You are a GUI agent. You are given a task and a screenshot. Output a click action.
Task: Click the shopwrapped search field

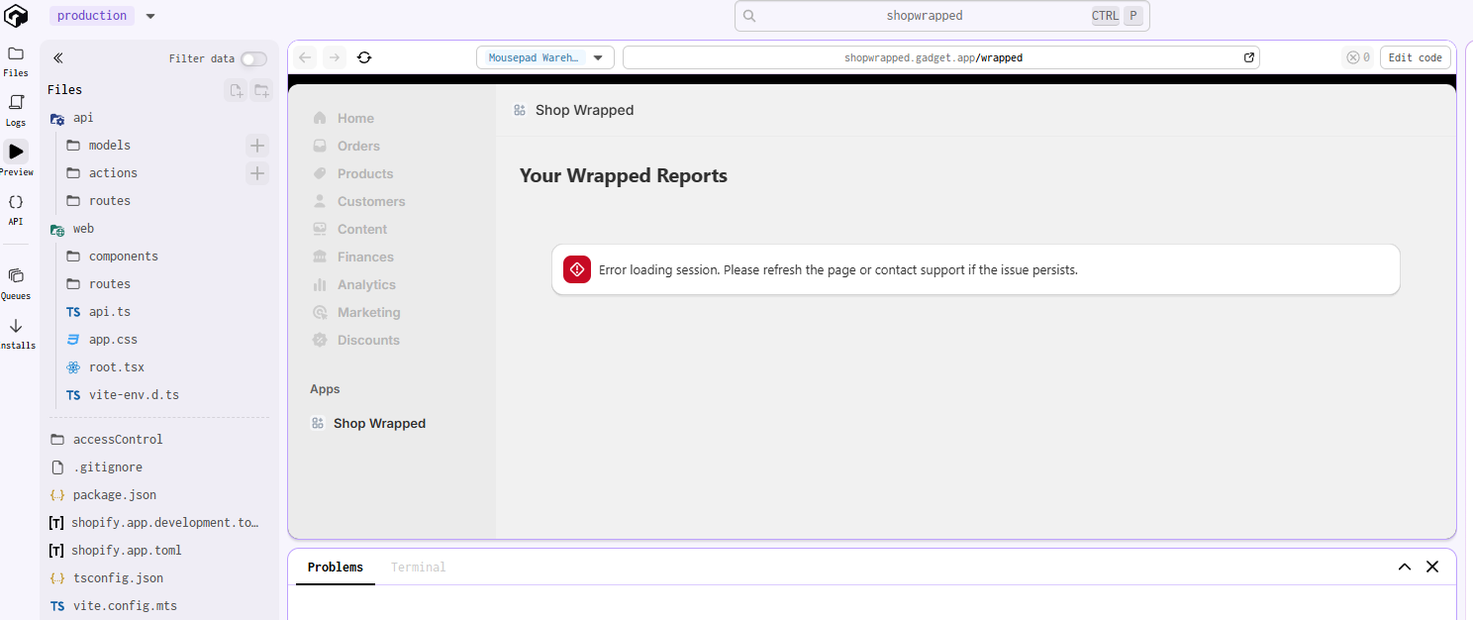(x=941, y=16)
